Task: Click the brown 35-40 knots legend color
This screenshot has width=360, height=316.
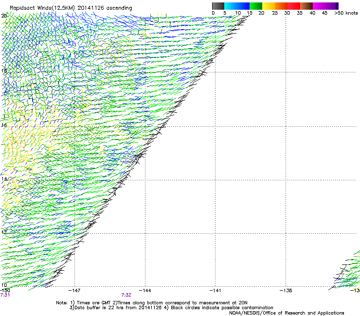Action: click(x=306, y=6)
